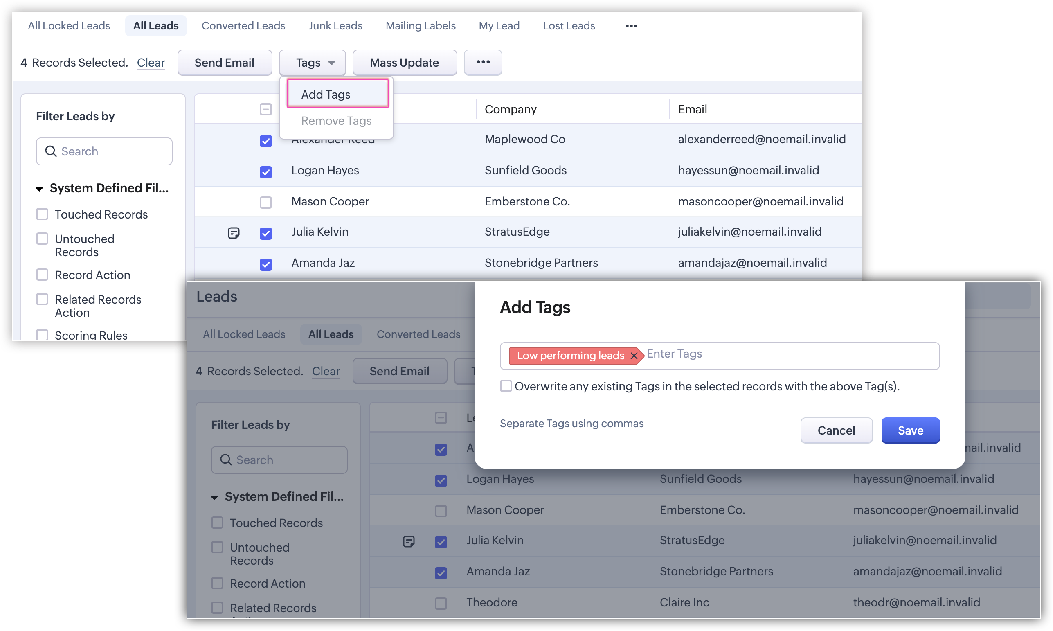Click the Clear selection link
The height and width of the screenshot is (631, 1053).
(151, 63)
